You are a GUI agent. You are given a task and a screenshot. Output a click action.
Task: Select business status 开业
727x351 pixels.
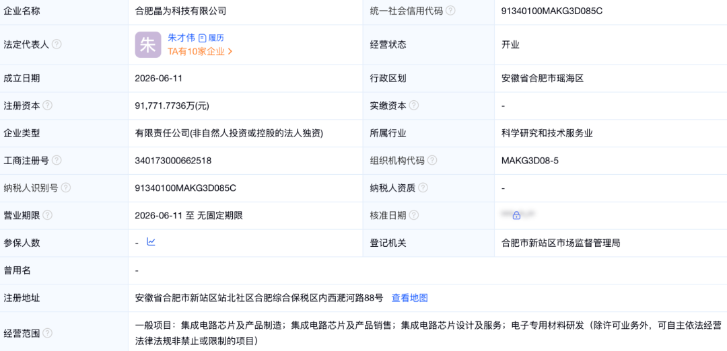[x=510, y=45]
